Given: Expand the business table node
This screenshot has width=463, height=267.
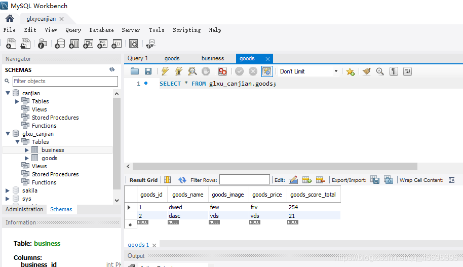Looking at the screenshot, I should coord(26,150).
